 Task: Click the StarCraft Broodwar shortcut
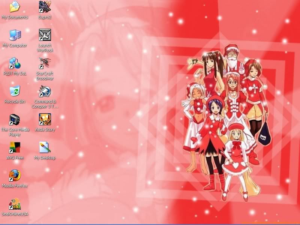45,63
